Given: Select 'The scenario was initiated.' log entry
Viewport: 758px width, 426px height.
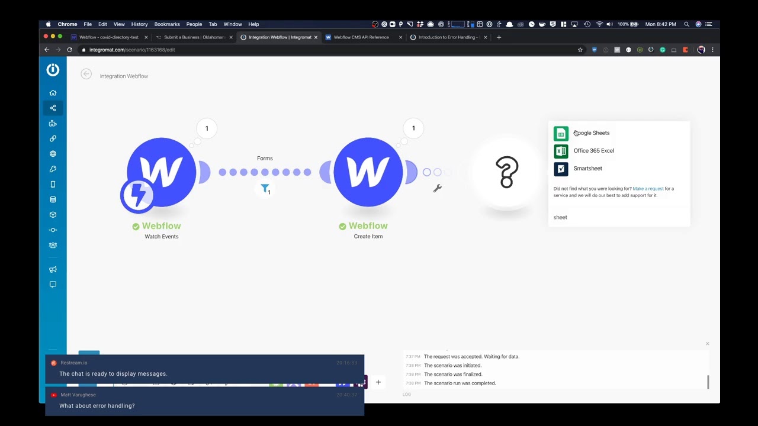Looking at the screenshot, I should point(453,366).
